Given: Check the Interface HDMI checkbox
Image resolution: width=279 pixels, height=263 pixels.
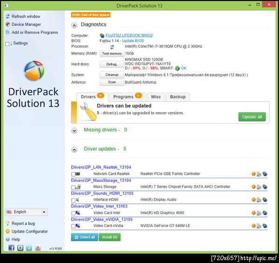Looking at the screenshot, I should (73, 200).
